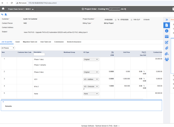Click the browser address bar URL
Viewport: 174px width, 127px height.
pos(42,3)
